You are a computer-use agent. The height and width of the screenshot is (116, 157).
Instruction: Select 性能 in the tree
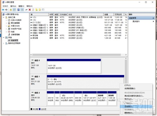click(x=13, y=32)
